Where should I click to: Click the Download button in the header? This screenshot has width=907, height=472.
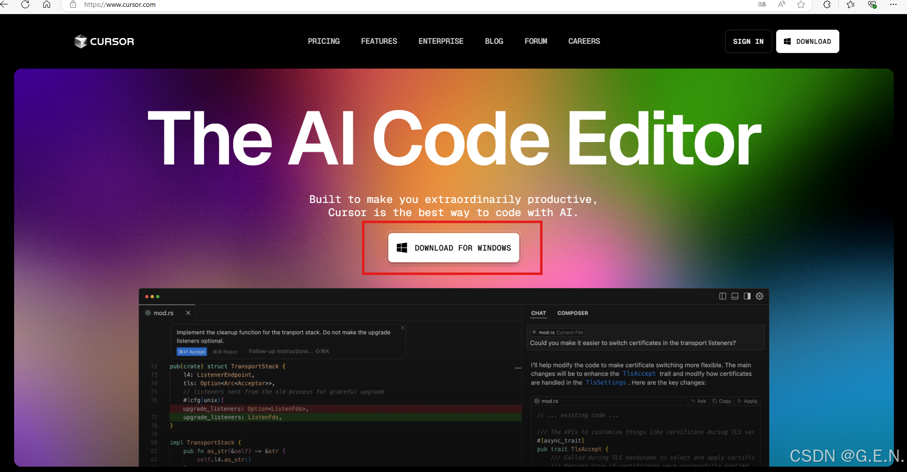point(807,41)
